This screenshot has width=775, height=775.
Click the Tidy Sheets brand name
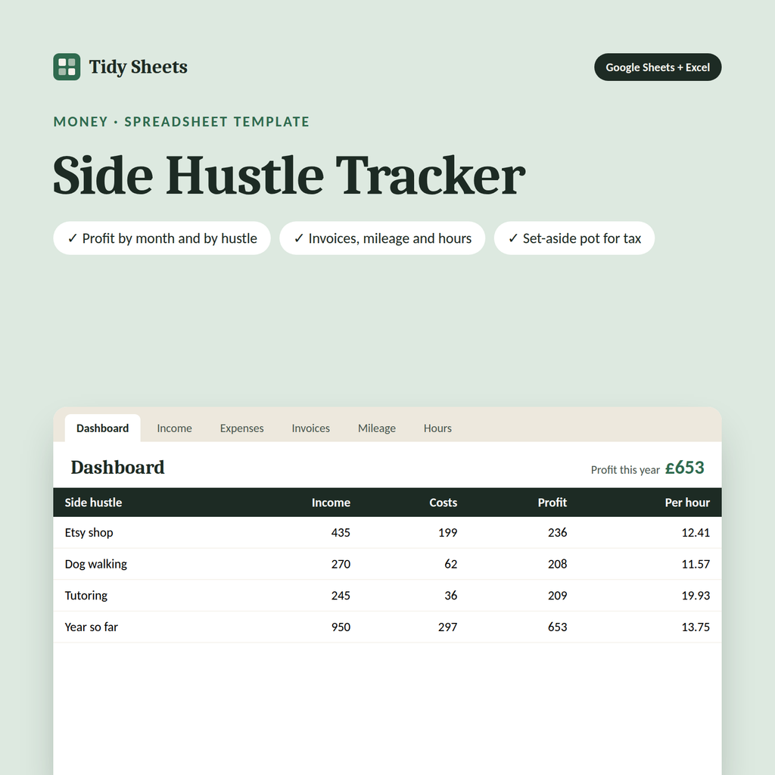138,67
